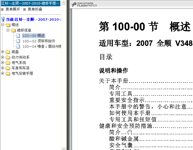Expand the 电气安装手册 tree node

(x=2, y=73)
